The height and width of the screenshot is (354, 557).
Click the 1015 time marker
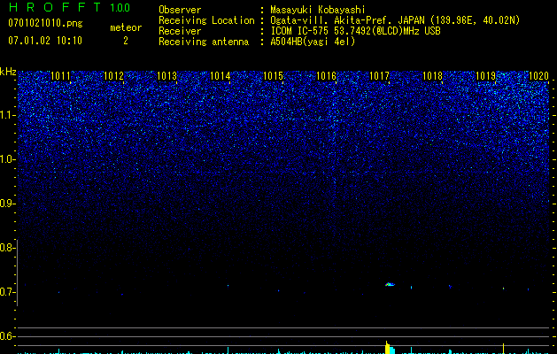pos(273,75)
